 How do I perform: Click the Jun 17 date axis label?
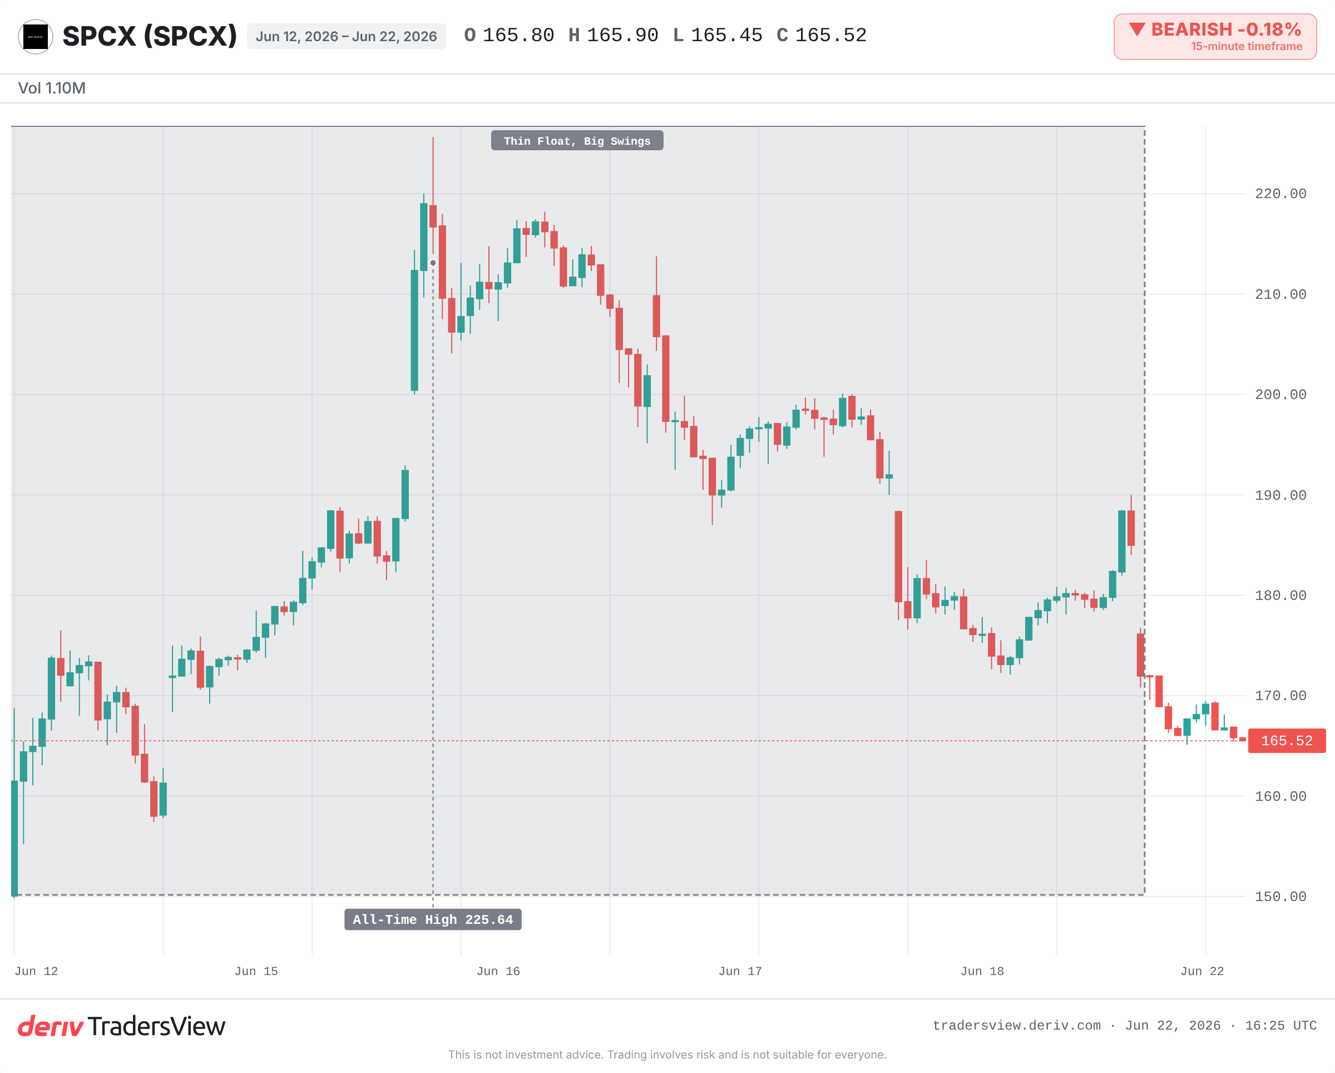pyautogui.click(x=740, y=971)
